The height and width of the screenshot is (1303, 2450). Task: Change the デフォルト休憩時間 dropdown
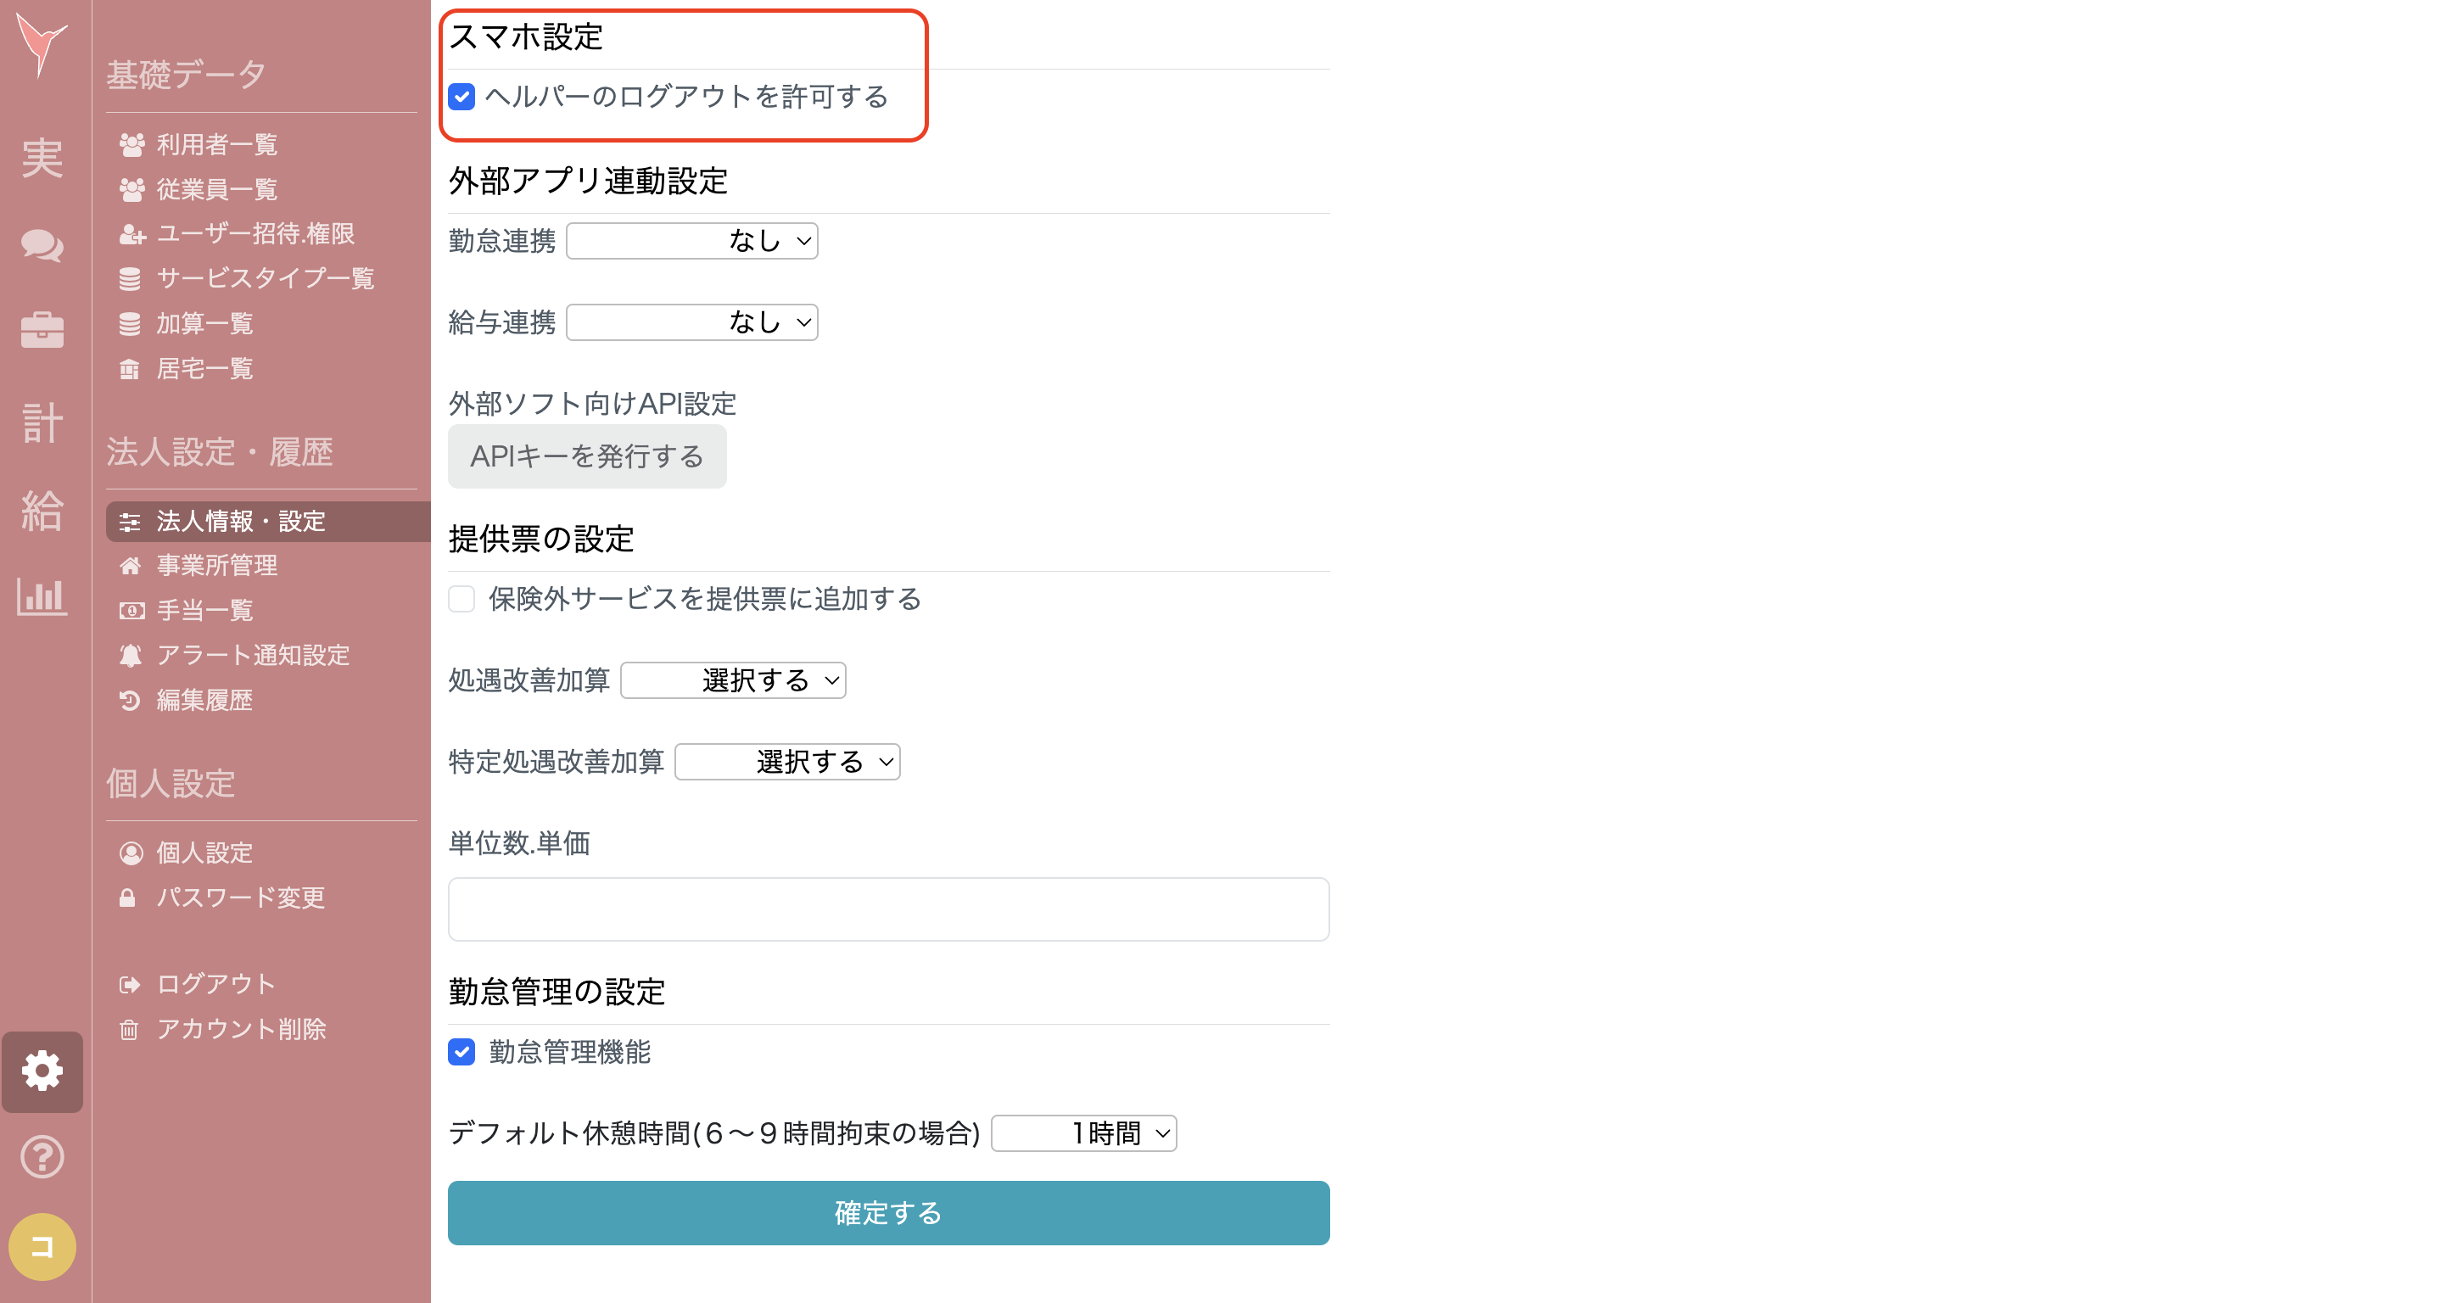(x=1082, y=1132)
